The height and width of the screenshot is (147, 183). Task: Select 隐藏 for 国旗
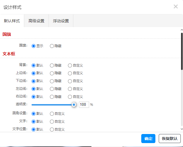[x=52, y=46]
